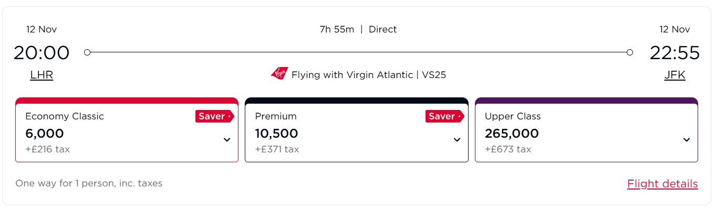716x211 pixels.
Task: Click the Saver tag on Premium
Action: tap(444, 116)
